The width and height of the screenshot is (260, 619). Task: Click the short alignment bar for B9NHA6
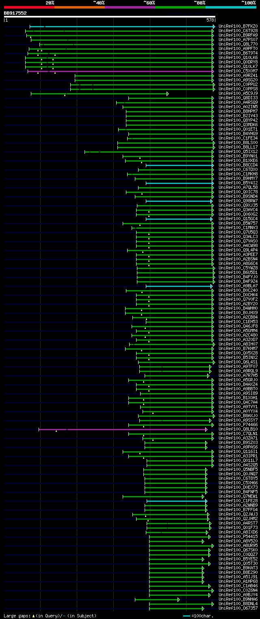pyautogui.click(x=157, y=599)
